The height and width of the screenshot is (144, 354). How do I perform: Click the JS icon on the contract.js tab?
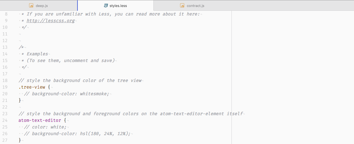tap(182, 6)
